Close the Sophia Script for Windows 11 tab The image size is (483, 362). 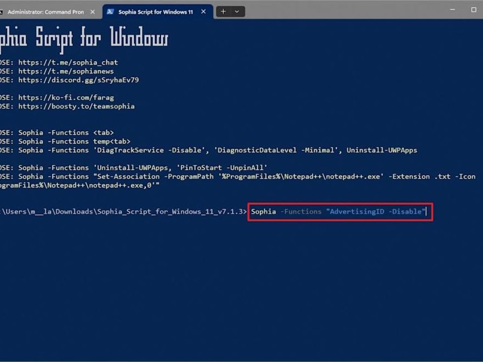[204, 12]
